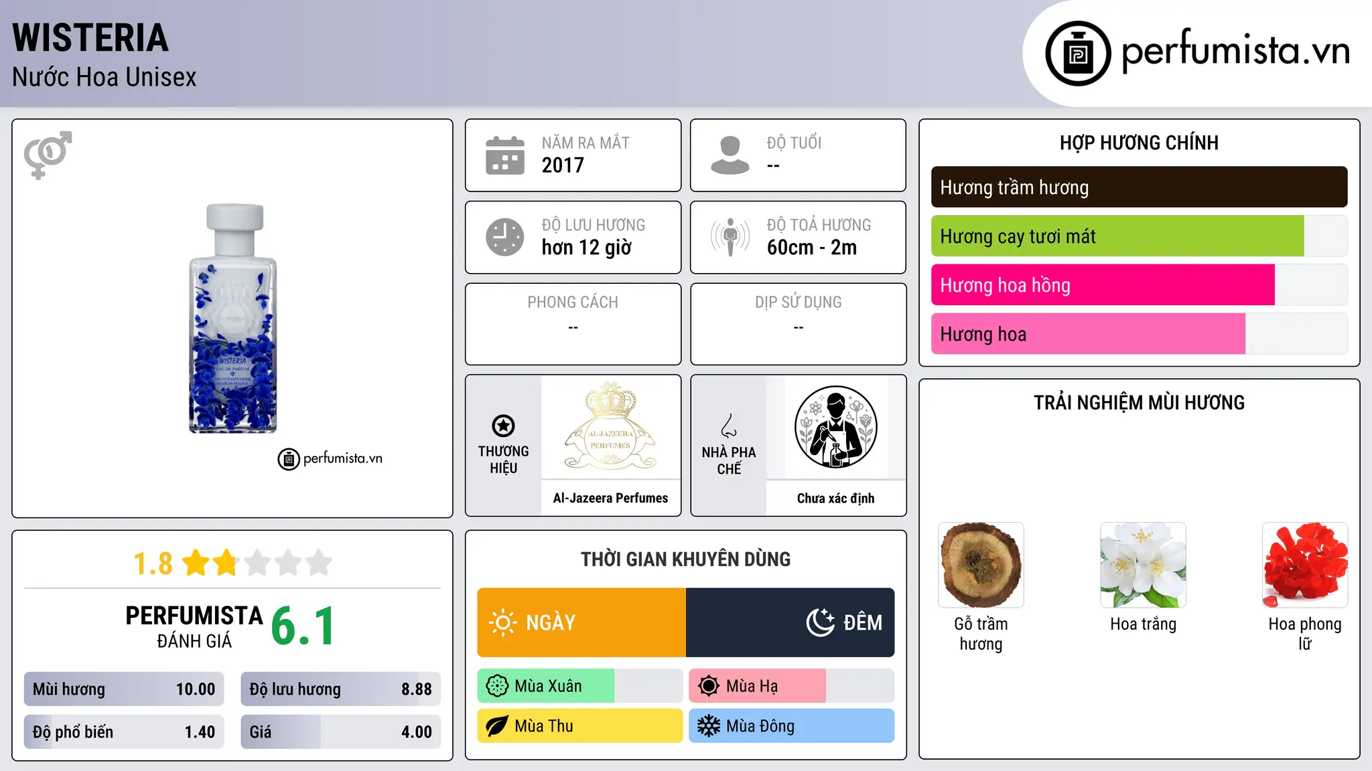Select the Ngày time segment
The height and width of the screenshot is (771, 1372).
tap(581, 622)
